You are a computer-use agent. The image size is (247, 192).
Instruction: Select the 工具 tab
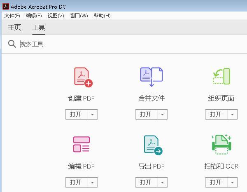(x=39, y=28)
